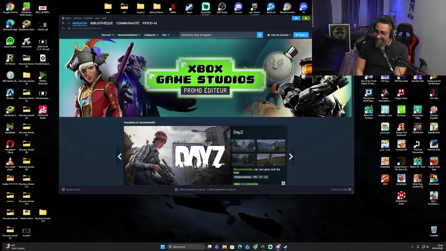Open the Ubisoft Connect desktop shortcut
446x251 pixels.
[287, 8]
